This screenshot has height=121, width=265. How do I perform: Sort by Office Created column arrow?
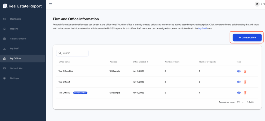pyautogui.click(x=148, y=62)
